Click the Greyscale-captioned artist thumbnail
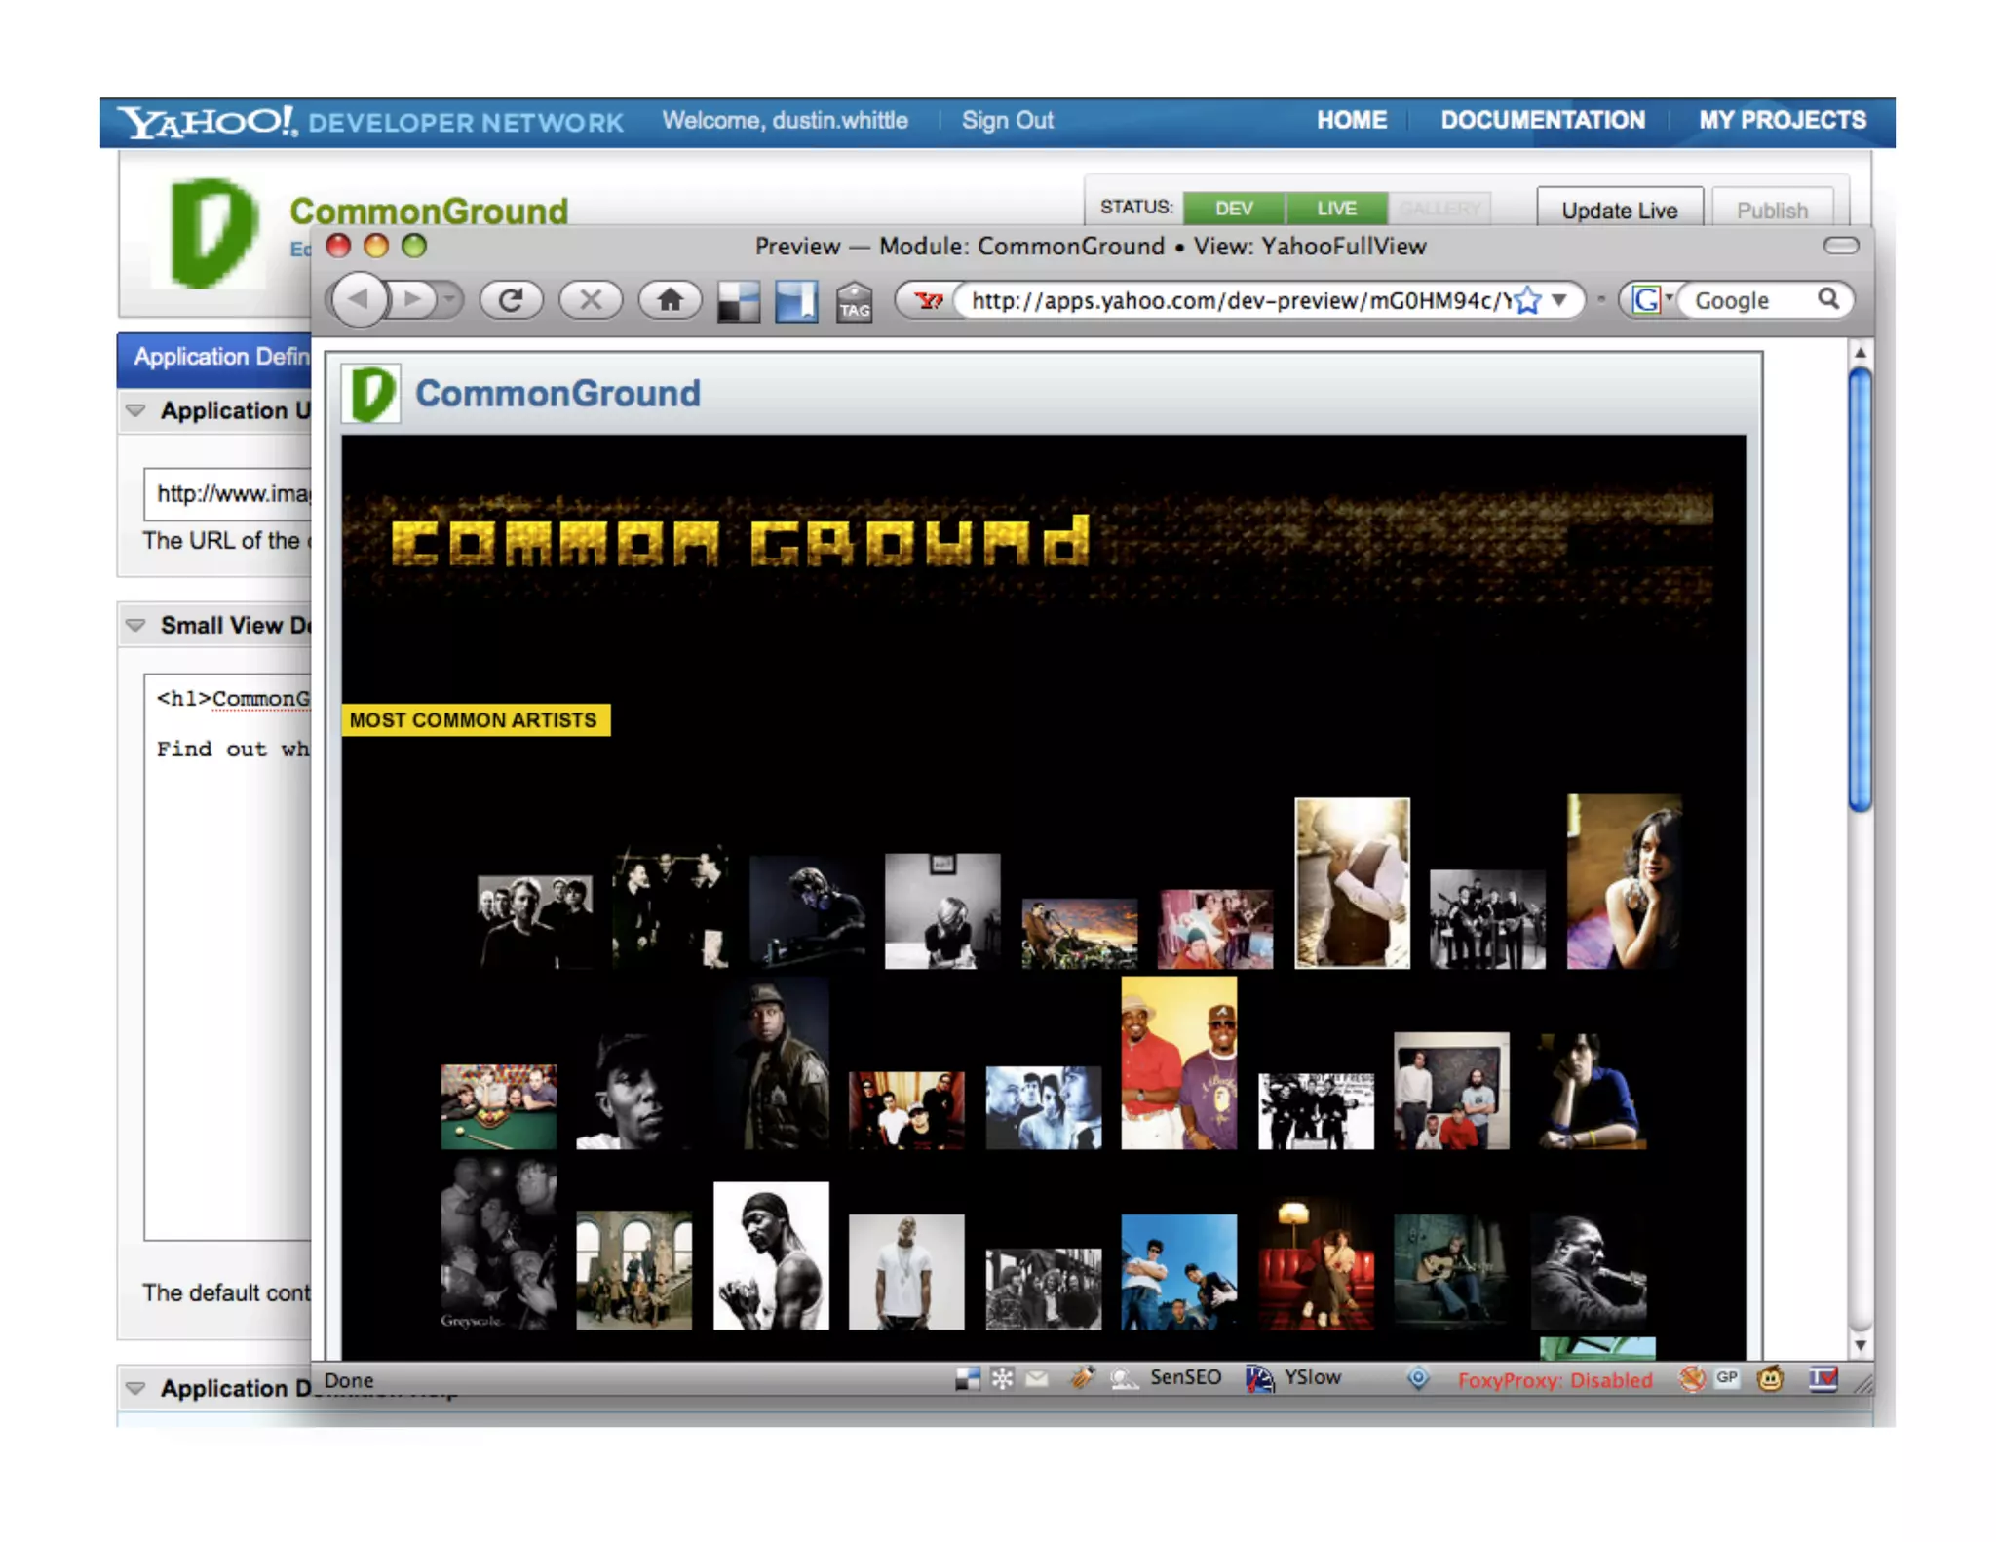Viewport: 1996px width, 1542px height. coord(498,1244)
